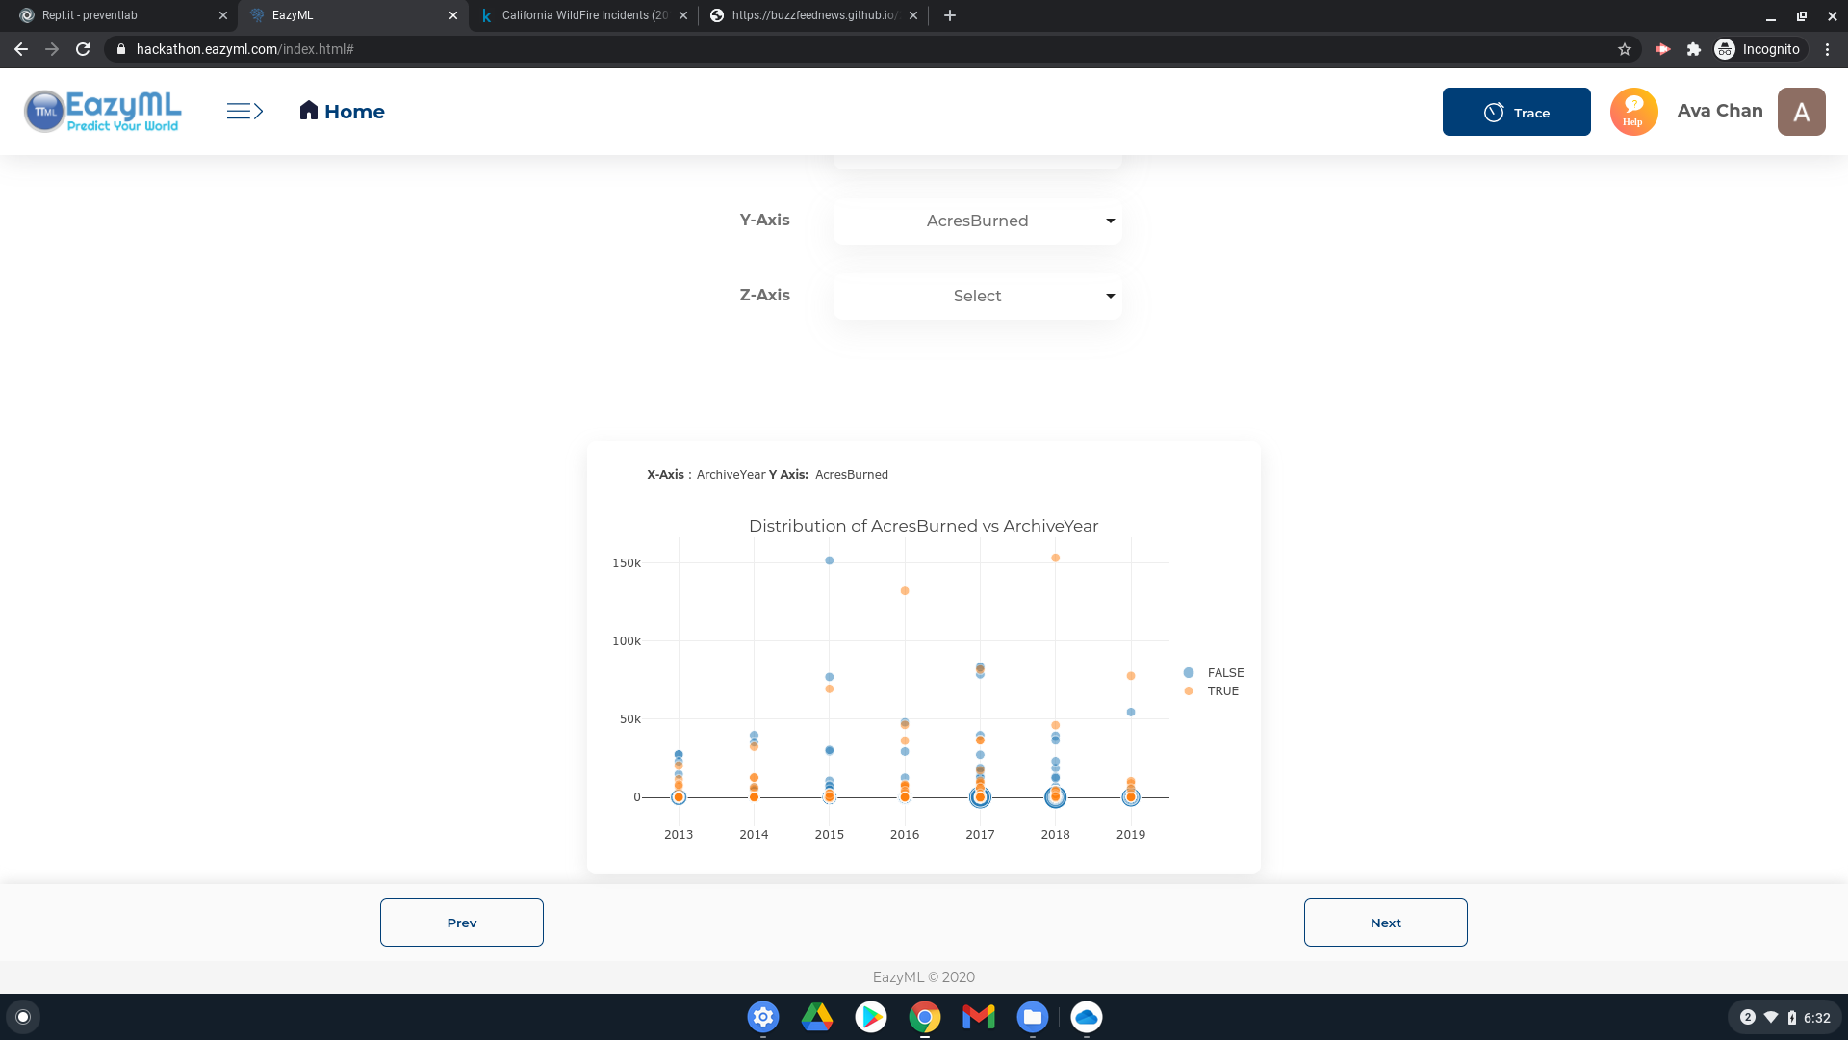1848x1040 pixels.
Task: Bookmark this page with the star icon
Action: point(1625,49)
